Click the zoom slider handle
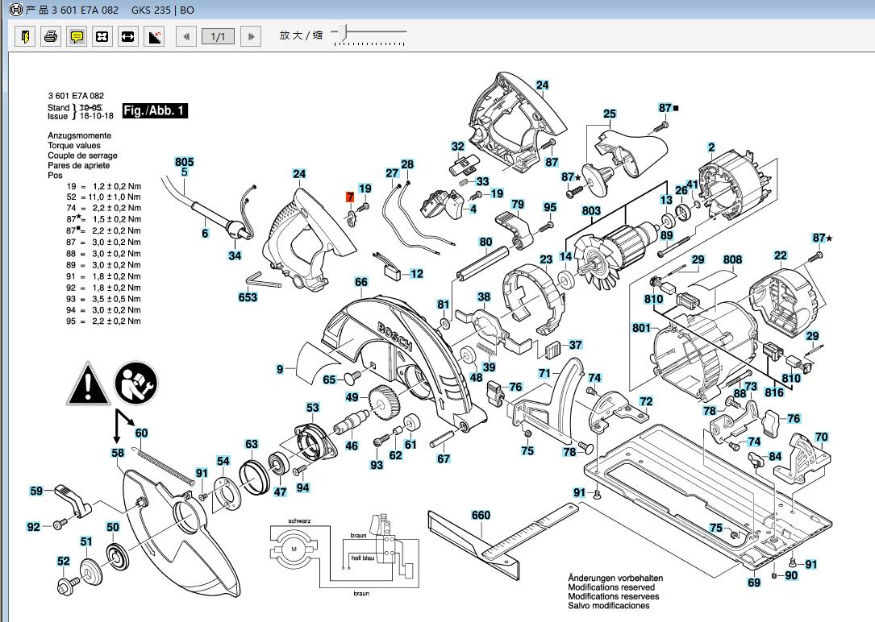Image resolution: width=875 pixels, height=622 pixels. pyautogui.click(x=342, y=32)
